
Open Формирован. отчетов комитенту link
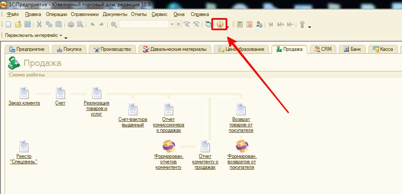tap(169, 162)
